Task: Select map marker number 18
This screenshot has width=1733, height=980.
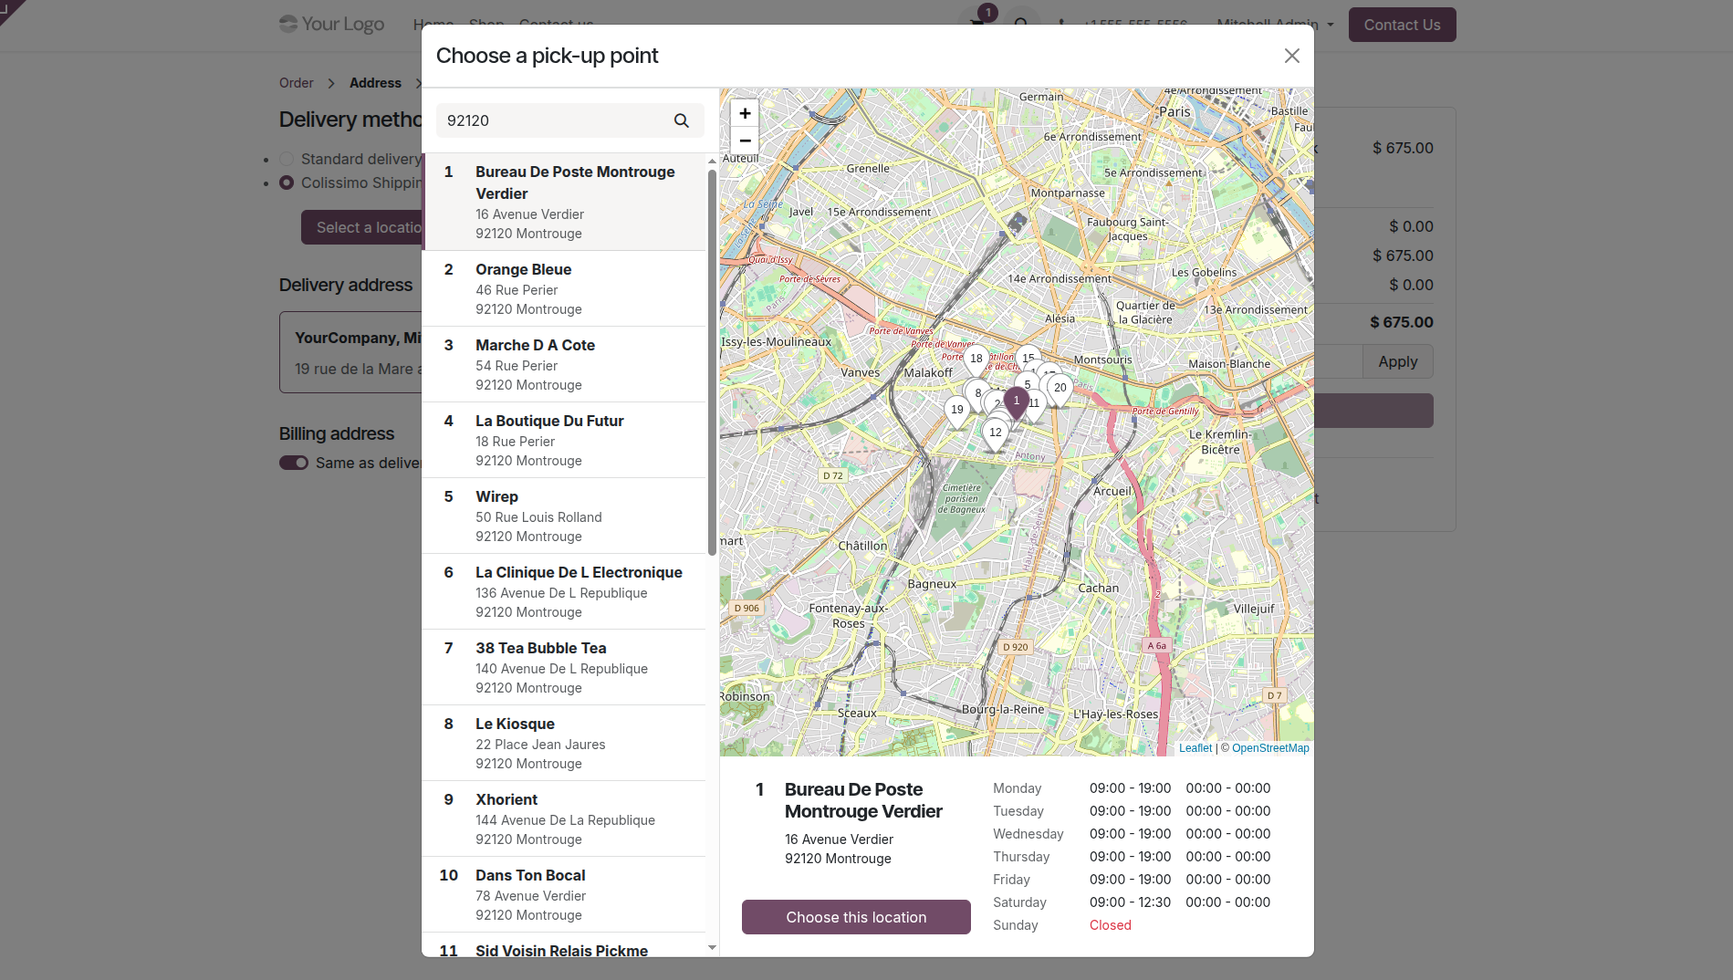Action: (x=976, y=361)
